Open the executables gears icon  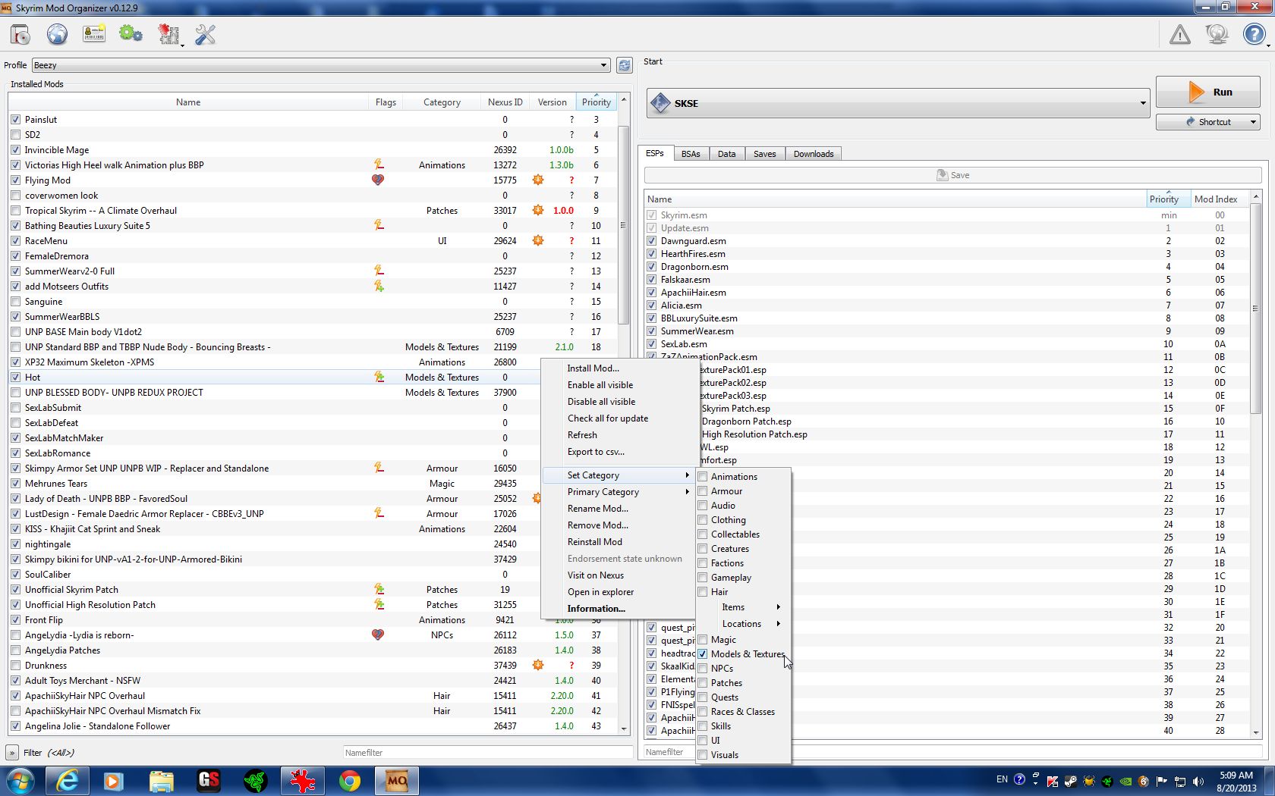131,35
